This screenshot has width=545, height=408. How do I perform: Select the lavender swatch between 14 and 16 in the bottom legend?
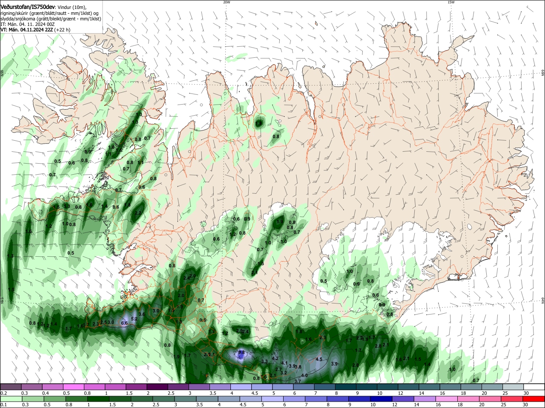point(424,399)
